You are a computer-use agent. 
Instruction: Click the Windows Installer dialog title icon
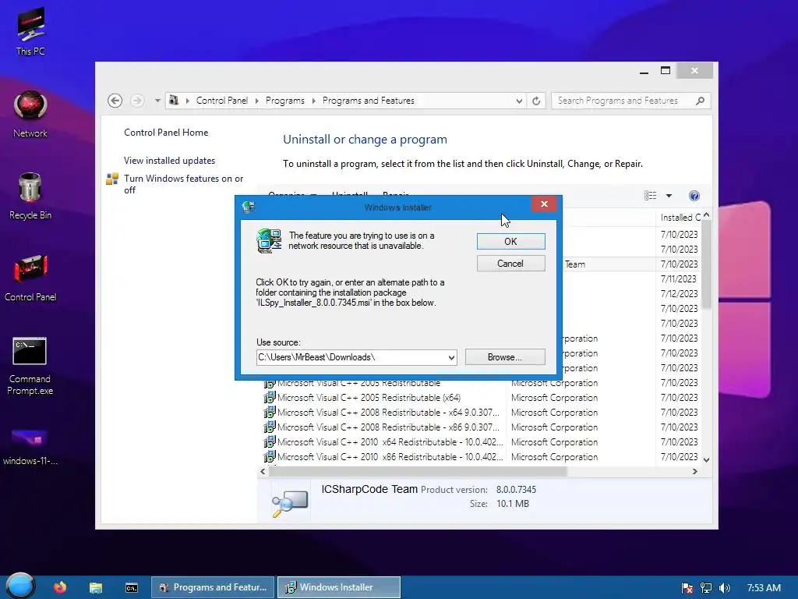pyautogui.click(x=249, y=207)
